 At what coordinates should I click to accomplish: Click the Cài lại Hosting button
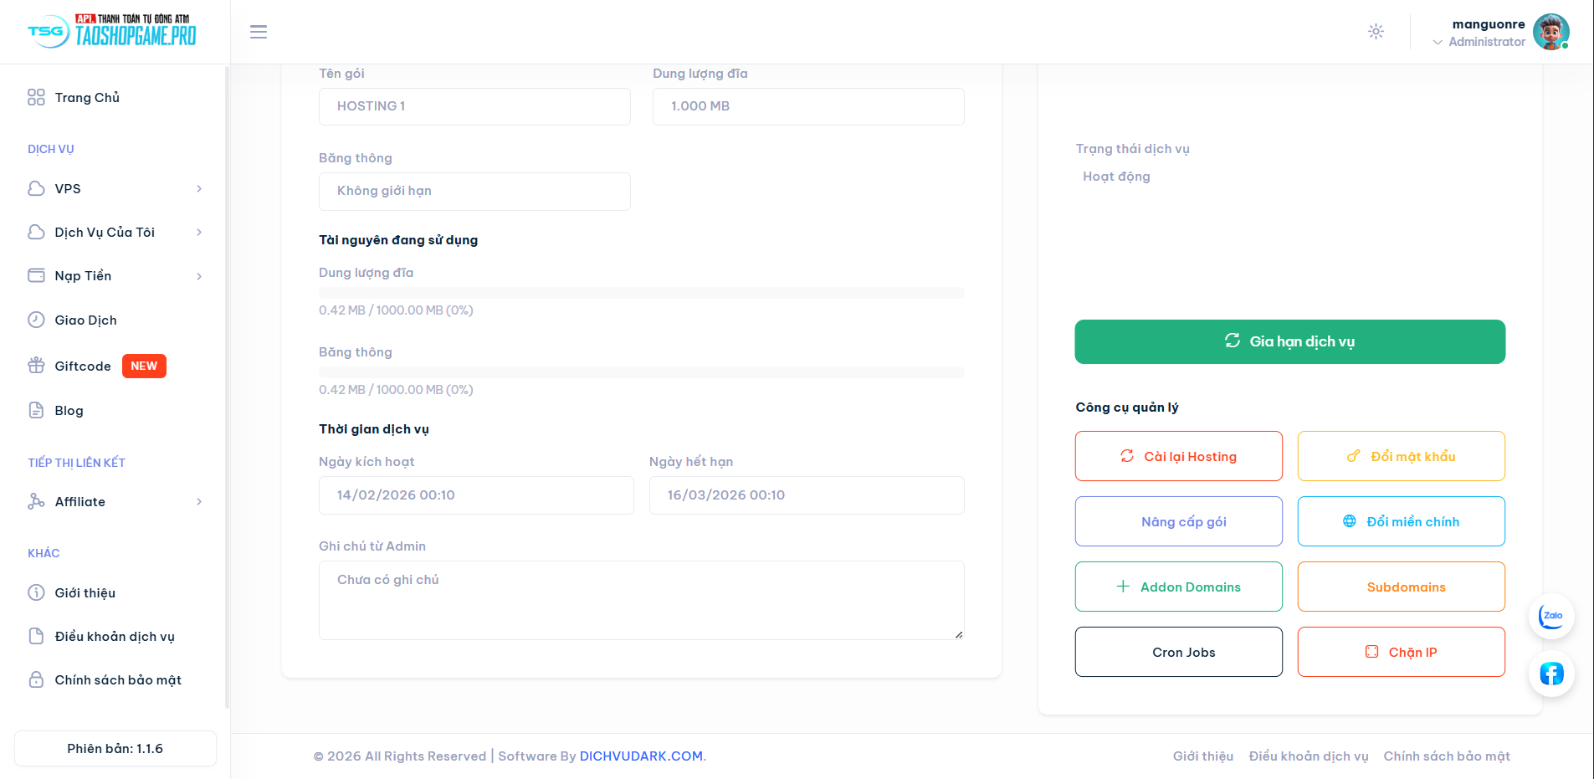point(1178,456)
